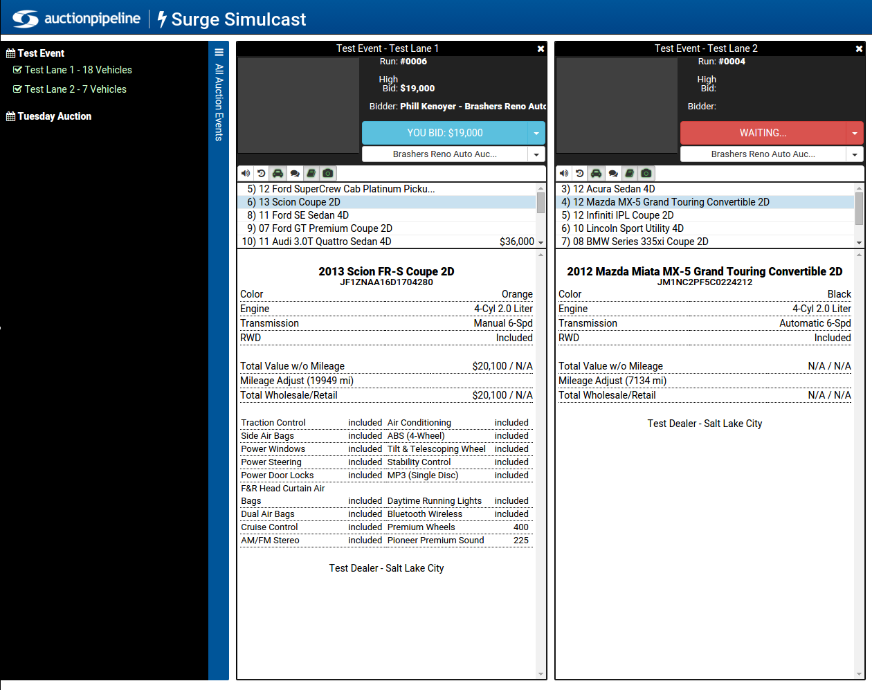
Task: Open the All Auction Events panel
Action: point(219,104)
